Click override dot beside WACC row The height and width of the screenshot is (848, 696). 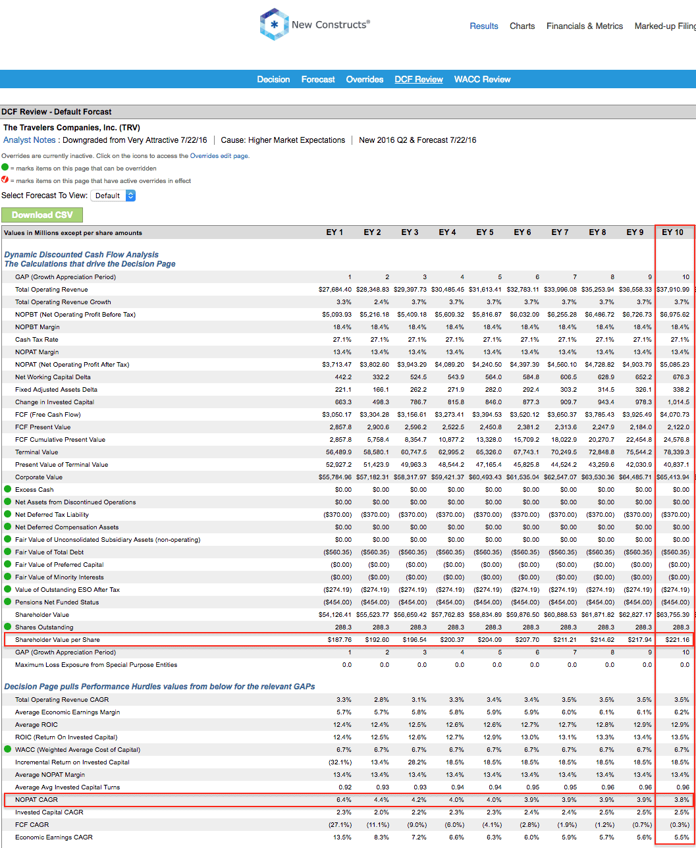(7, 749)
